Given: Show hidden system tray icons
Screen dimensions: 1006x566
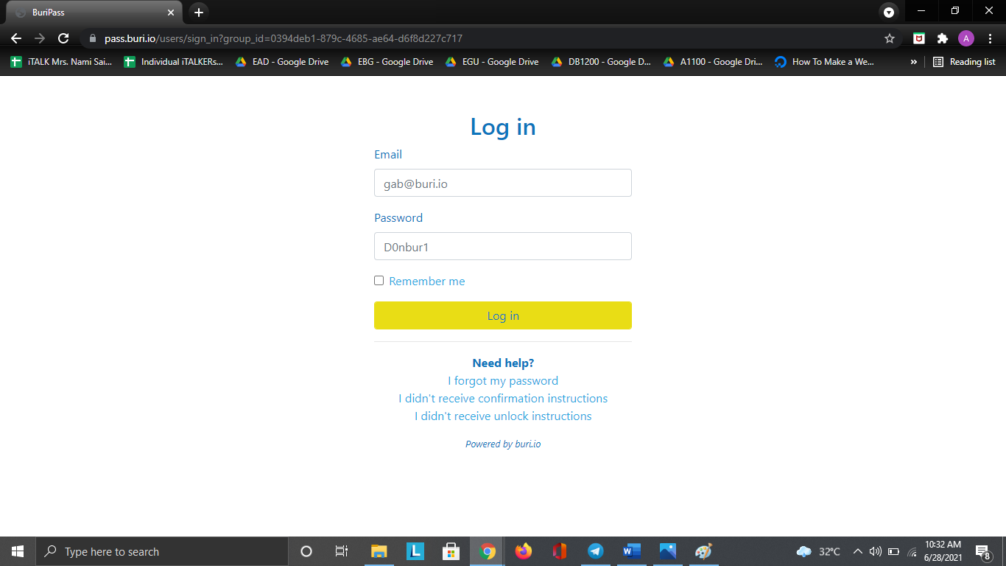Looking at the screenshot, I should (858, 551).
